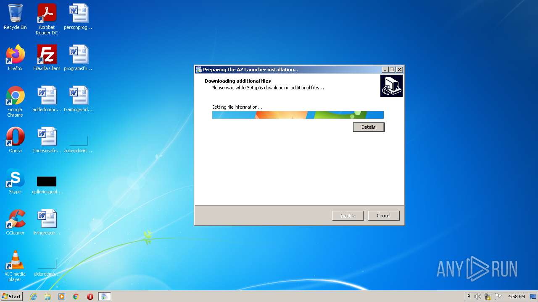Viewport: 538px width, 302px height.
Task: Select the personprog Word document
Action: (78, 17)
